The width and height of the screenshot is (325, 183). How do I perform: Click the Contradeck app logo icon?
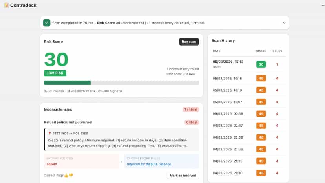pos(6,5)
